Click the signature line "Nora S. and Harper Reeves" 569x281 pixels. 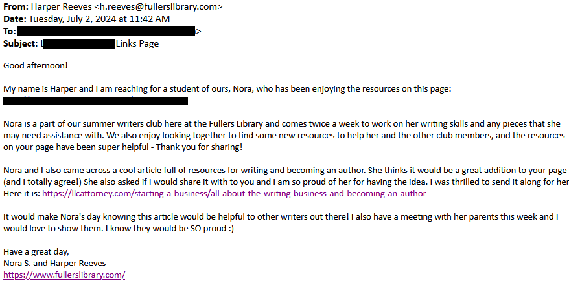(54, 263)
